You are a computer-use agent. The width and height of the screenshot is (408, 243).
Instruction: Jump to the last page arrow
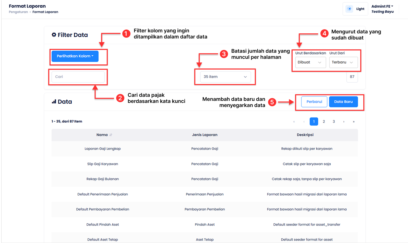pos(354,121)
